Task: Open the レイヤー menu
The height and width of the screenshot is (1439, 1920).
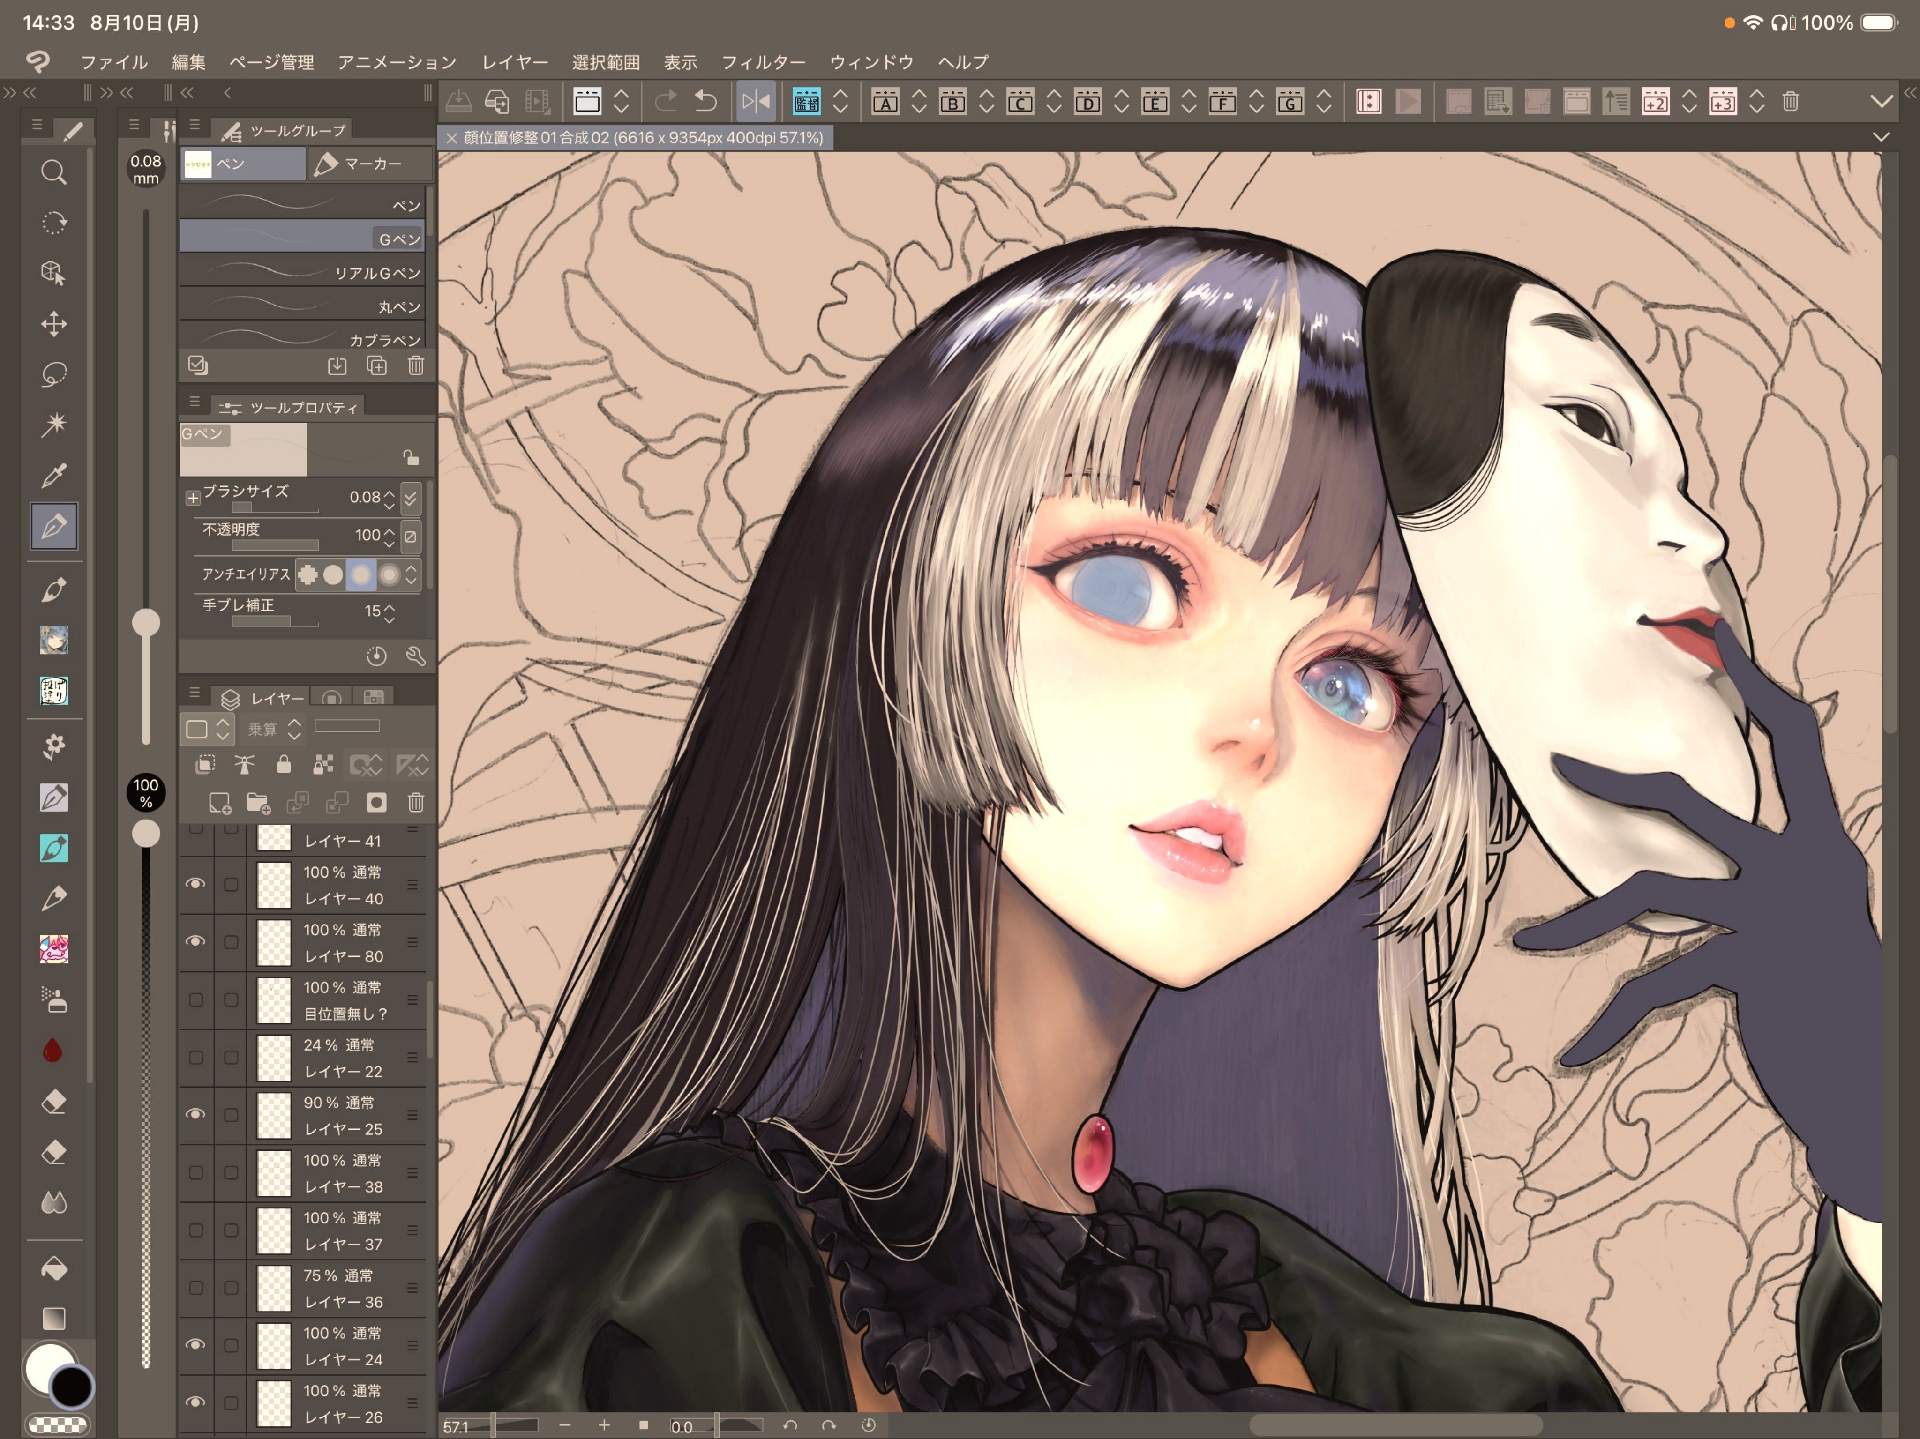Action: tap(515, 62)
